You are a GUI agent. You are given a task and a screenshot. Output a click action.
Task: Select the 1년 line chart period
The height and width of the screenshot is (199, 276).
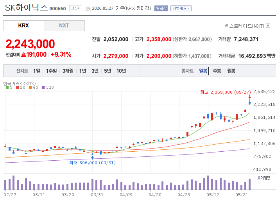(82, 71)
